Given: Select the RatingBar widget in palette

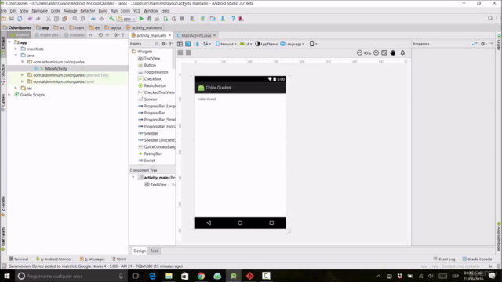Looking at the screenshot, I should point(152,154).
